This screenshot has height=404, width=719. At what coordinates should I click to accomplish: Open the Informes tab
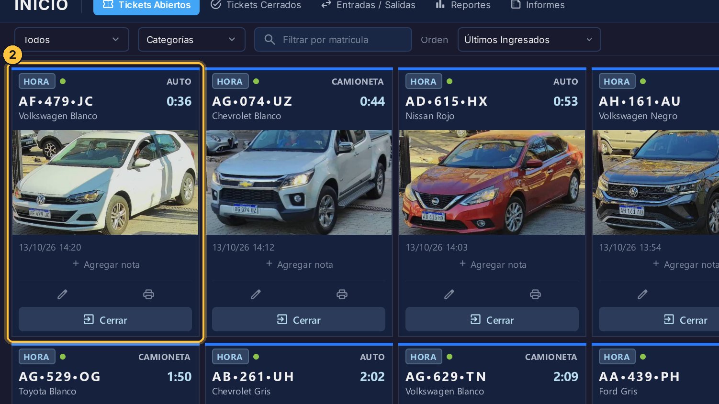click(x=538, y=5)
